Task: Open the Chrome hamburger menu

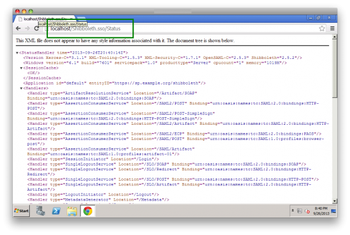Action: point(332,28)
